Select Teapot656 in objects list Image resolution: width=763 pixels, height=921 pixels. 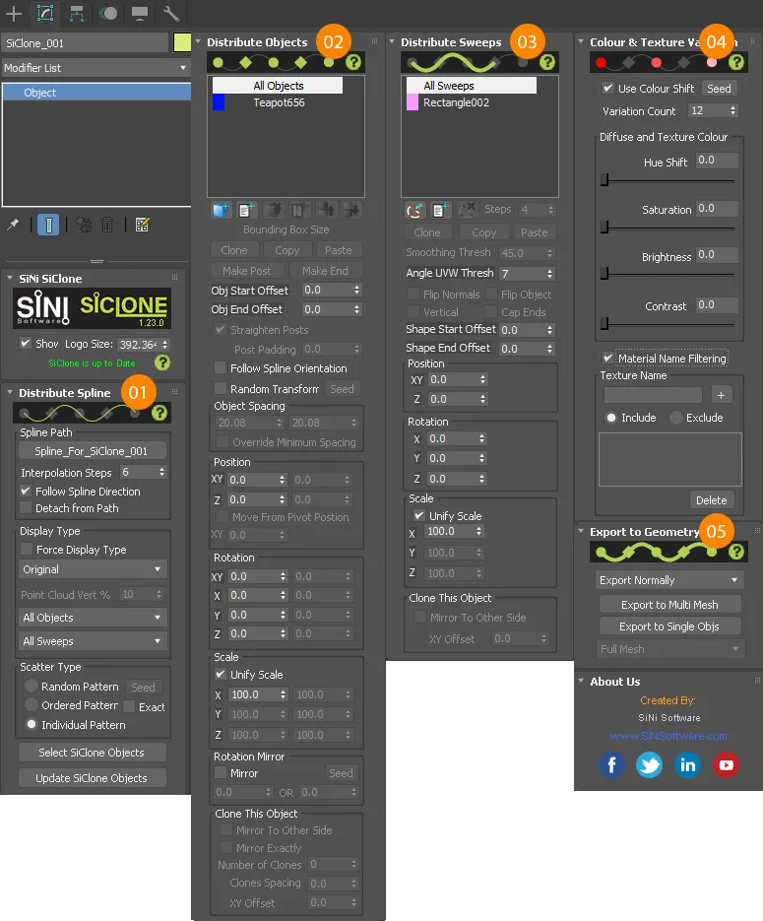(x=279, y=102)
